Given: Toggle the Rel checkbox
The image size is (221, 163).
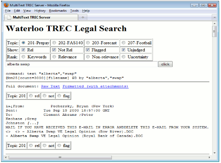Looking at the screenshot, I should click(23, 50).
